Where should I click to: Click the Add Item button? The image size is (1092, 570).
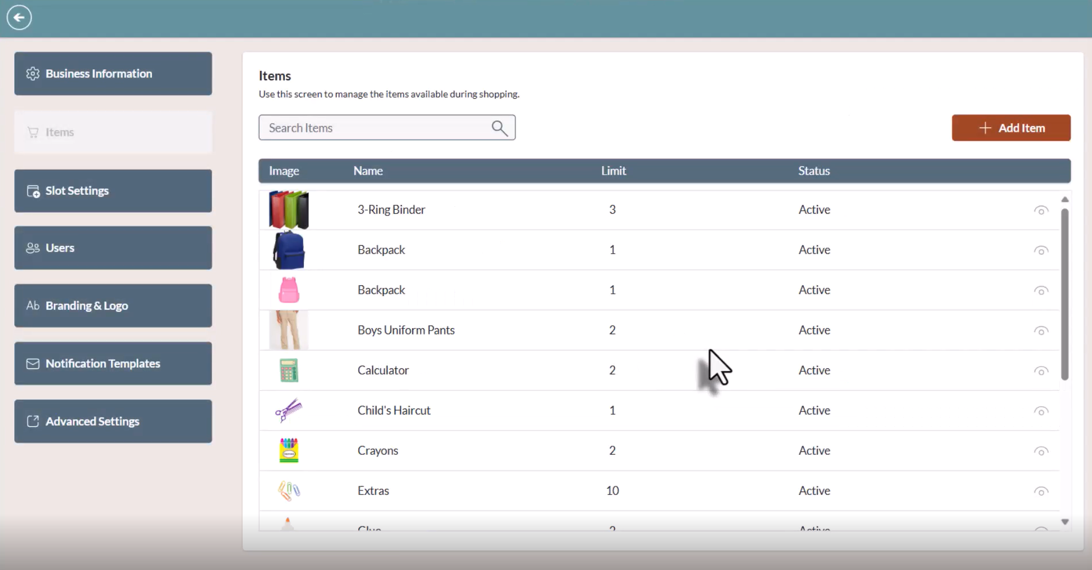point(1011,128)
